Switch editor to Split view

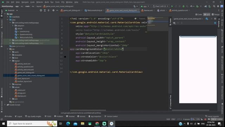pyautogui.click(x=207, y=14)
